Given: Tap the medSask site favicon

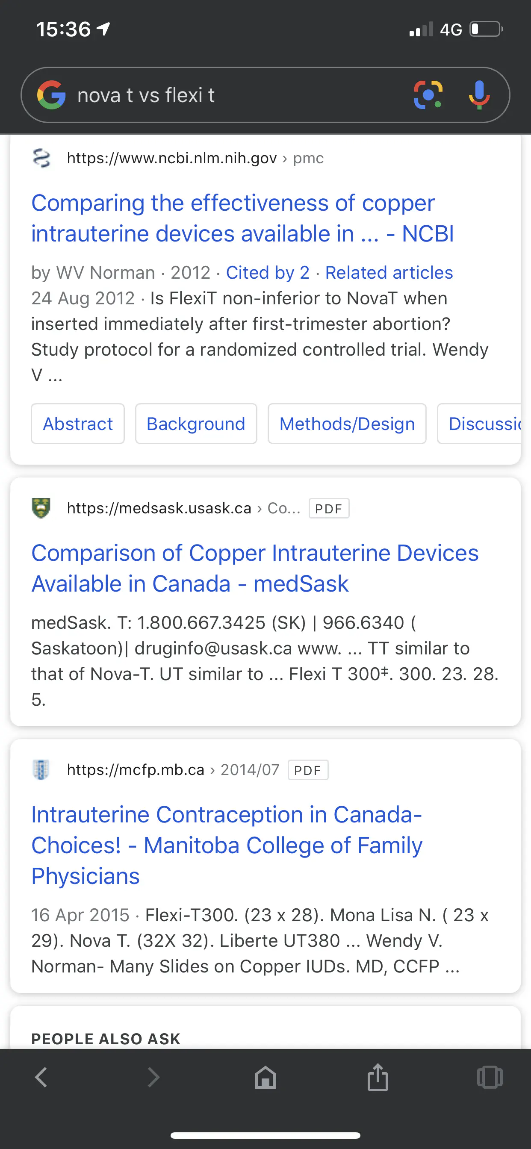Looking at the screenshot, I should coord(41,508).
